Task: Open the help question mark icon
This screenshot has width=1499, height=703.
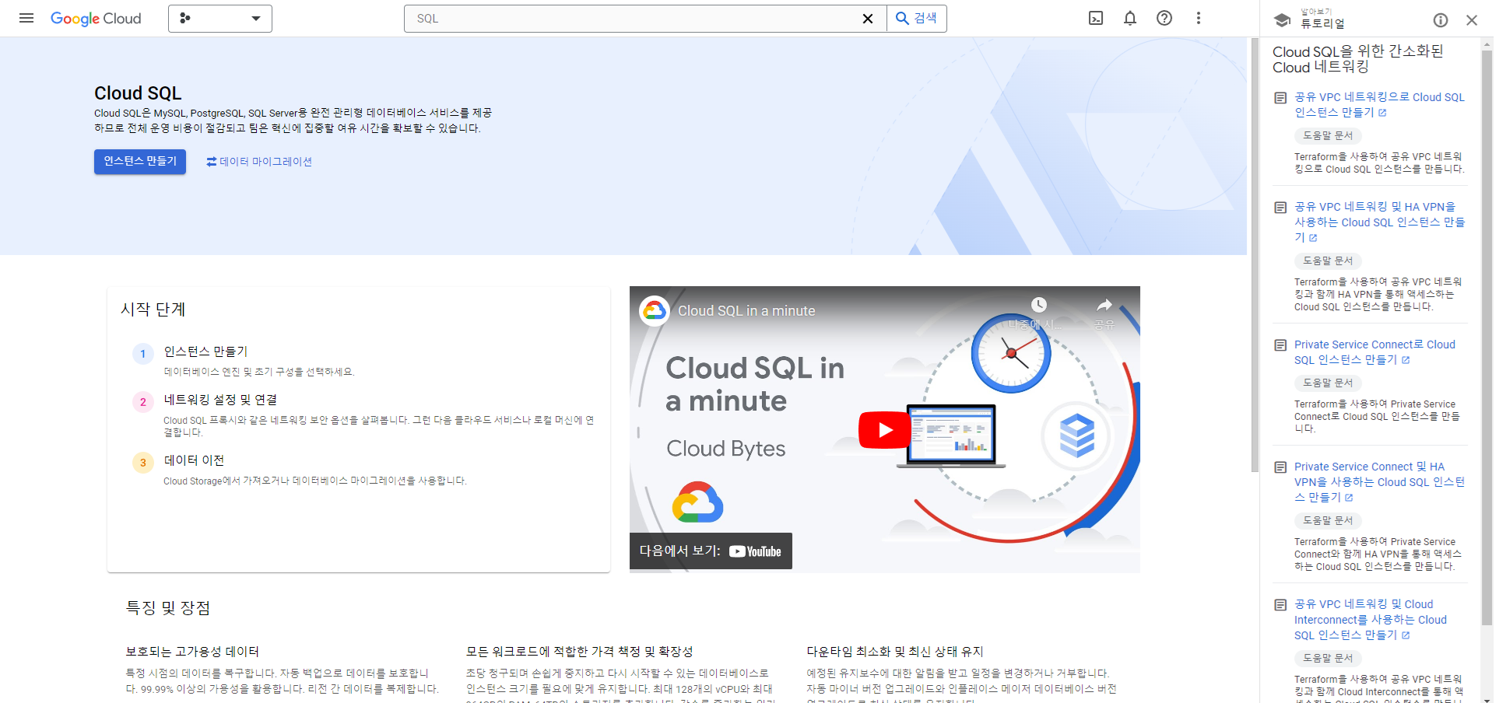Action: pyautogui.click(x=1164, y=18)
